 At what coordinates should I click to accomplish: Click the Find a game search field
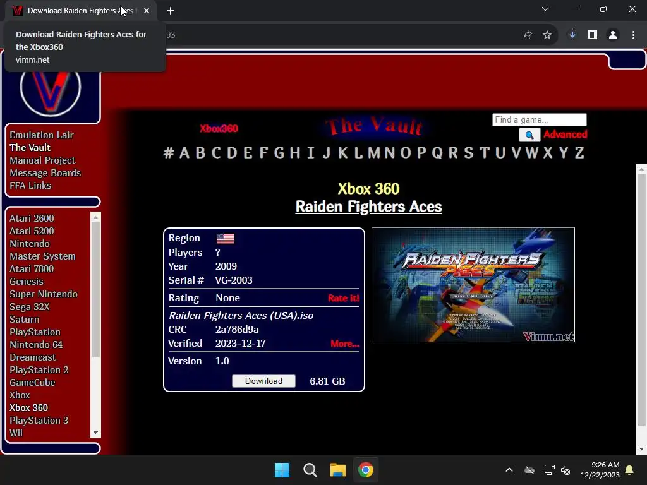540,119
